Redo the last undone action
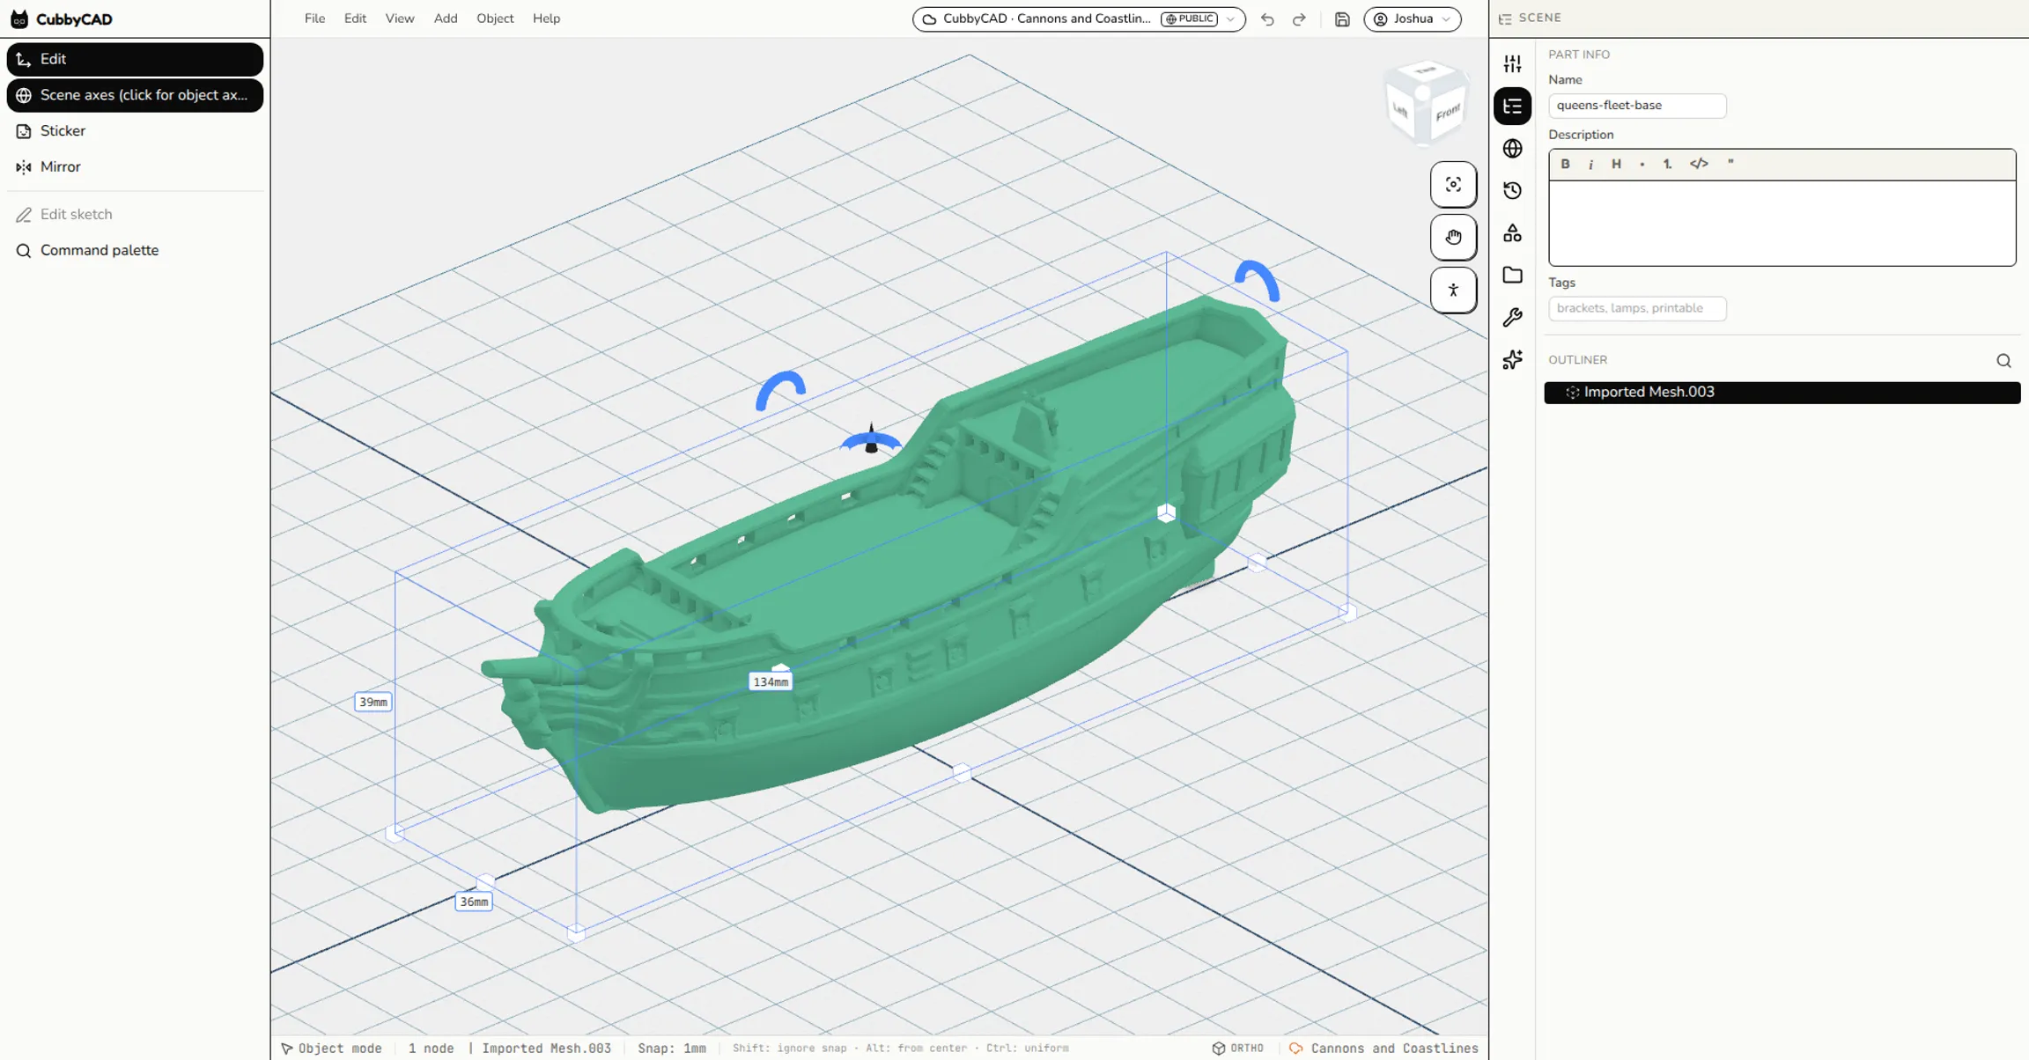Image resolution: width=2029 pixels, height=1060 pixels. (x=1299, y=19)
